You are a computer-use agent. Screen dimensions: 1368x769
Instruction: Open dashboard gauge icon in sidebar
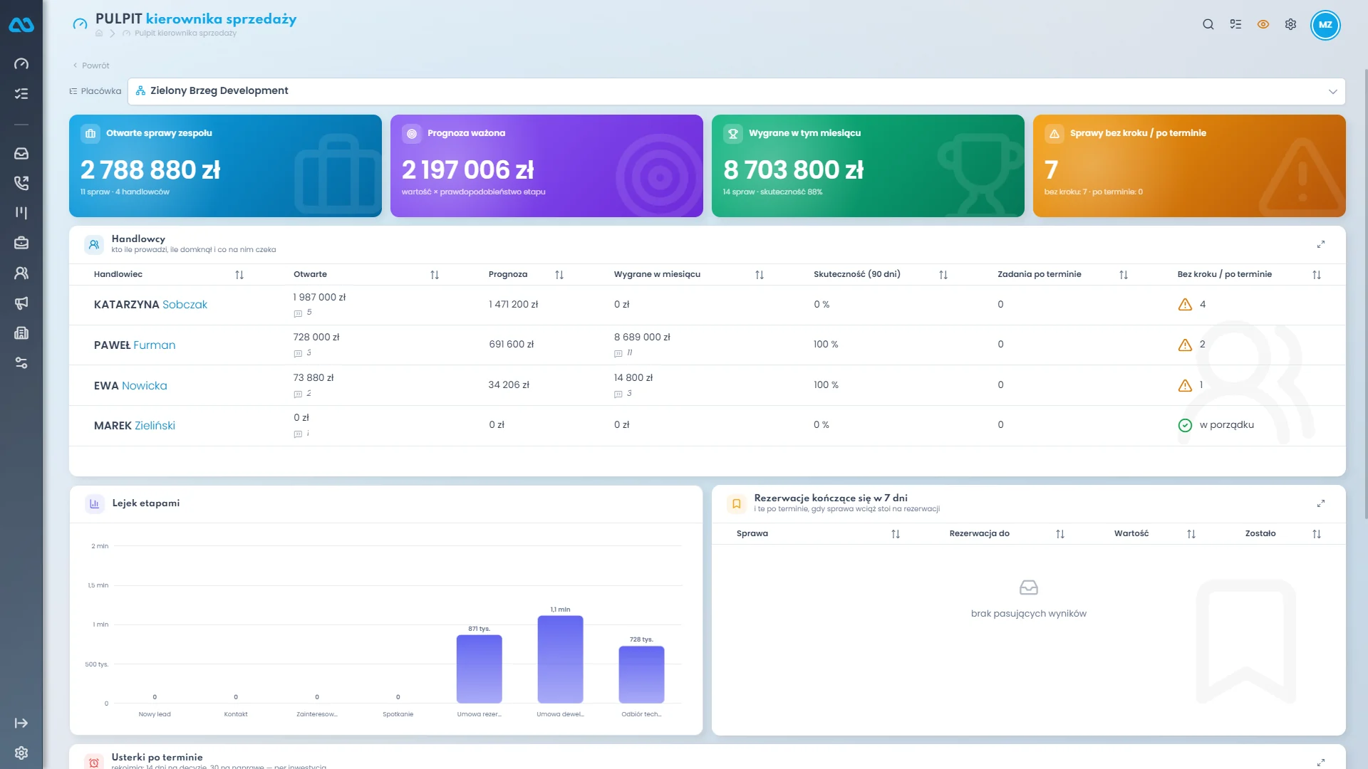point(21,63)
